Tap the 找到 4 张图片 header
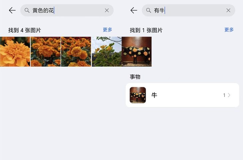This screenshot has width=243, height=160. click(25, 30)
